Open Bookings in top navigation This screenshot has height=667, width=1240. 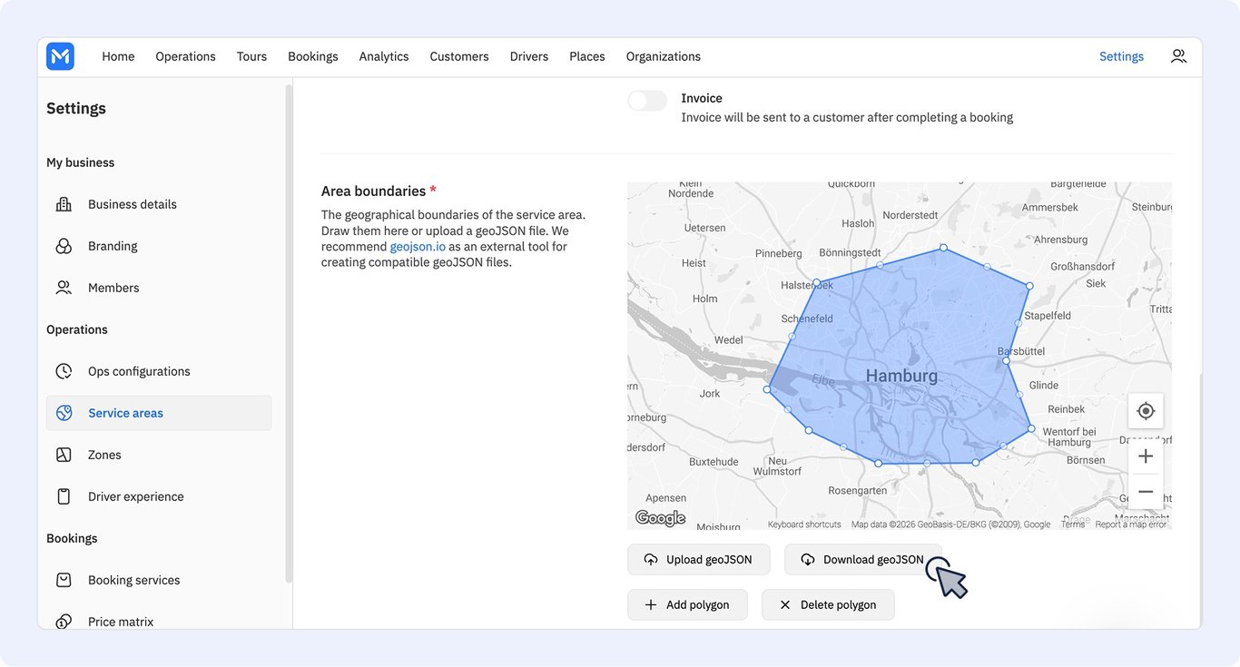point(313,56)
